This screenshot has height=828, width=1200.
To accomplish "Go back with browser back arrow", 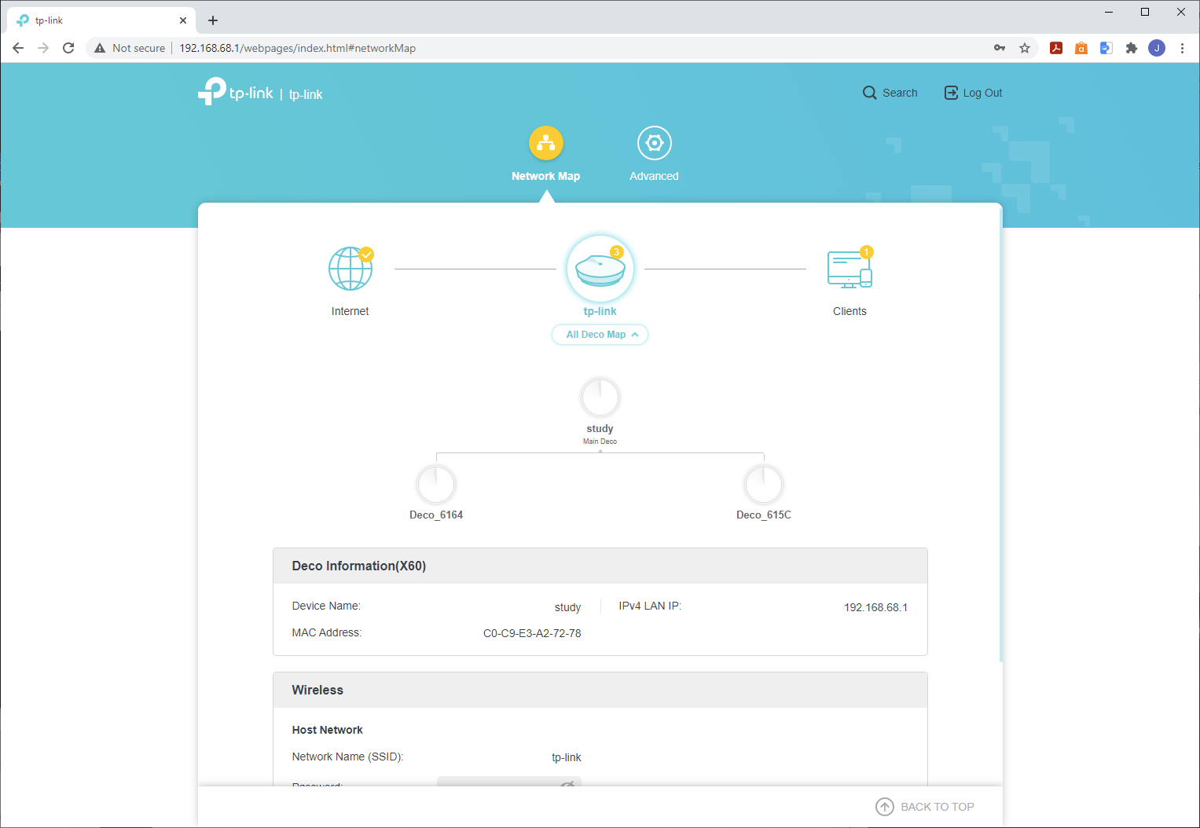I will tap(18, 48).
